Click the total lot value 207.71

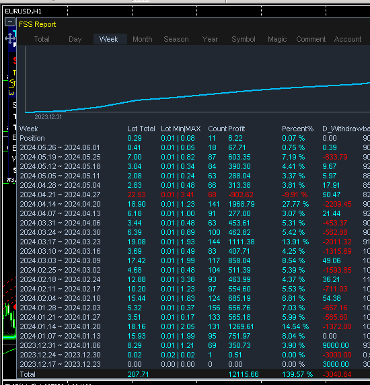tap(138, 374)
